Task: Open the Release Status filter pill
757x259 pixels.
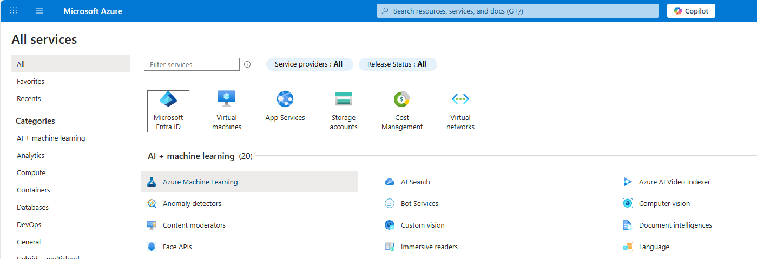Action: pyautogui.click(x=397, y=64)
